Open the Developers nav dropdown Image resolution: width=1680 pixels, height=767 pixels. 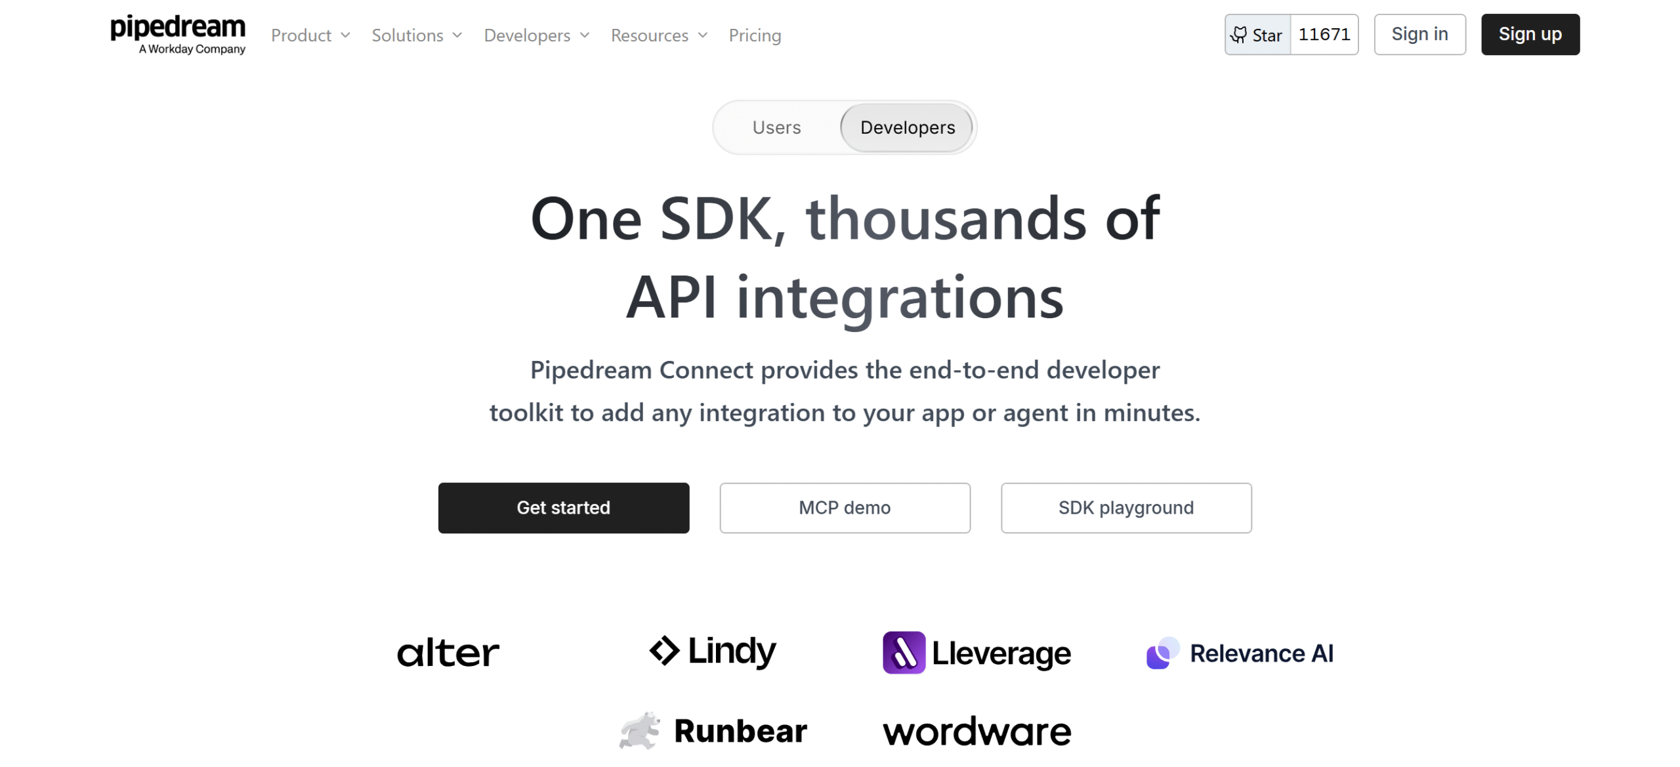pos(537,35)
